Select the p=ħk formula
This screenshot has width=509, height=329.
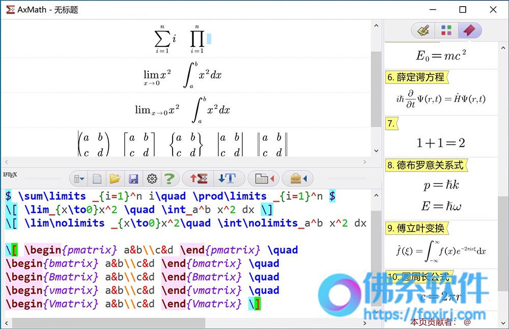pyautogui.click(x=441, y=185)
